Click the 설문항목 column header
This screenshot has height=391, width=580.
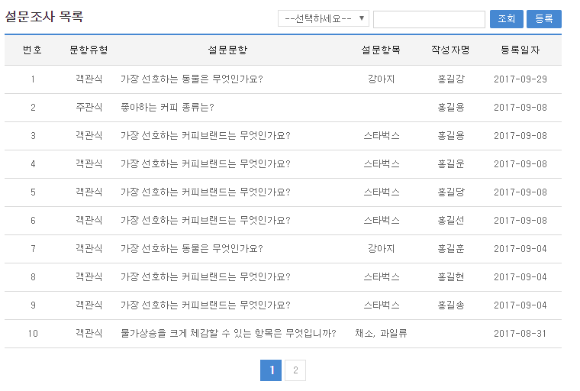pyautogui.click(x=381, y=50)
